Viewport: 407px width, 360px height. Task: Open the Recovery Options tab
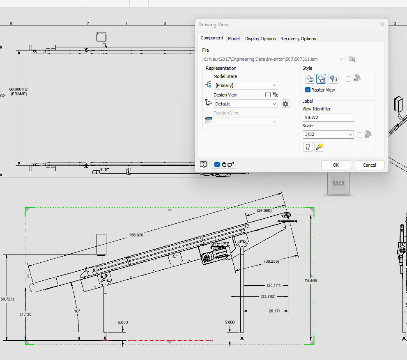(x=298, y=38)
